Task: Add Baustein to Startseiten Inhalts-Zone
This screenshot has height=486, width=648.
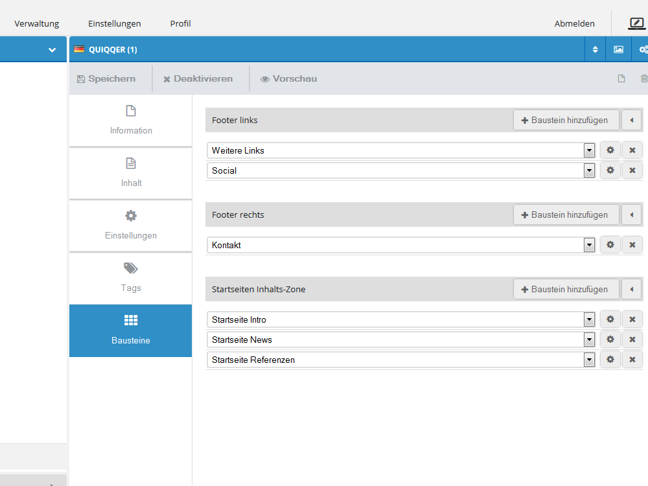Action: [566, 289]
